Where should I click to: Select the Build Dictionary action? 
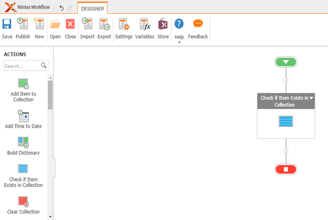[x=23, y=146]
